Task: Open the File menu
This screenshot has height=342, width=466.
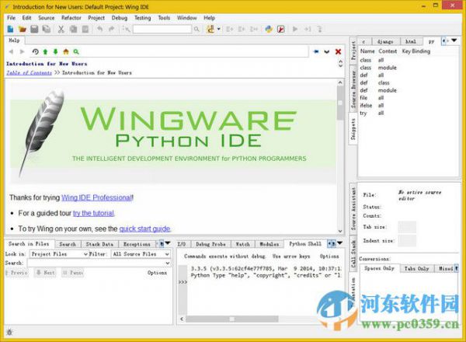Action: [12, 18]
